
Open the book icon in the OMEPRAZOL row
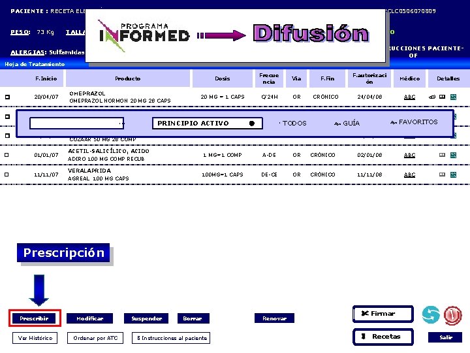[442, 97]
